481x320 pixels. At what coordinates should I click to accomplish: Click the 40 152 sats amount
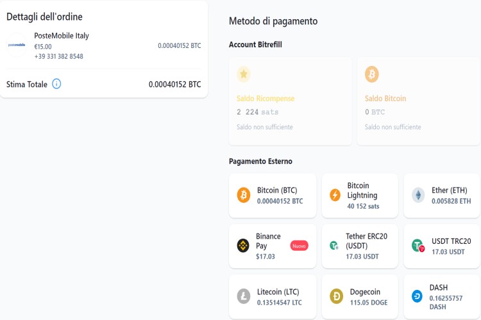[363, 206]
